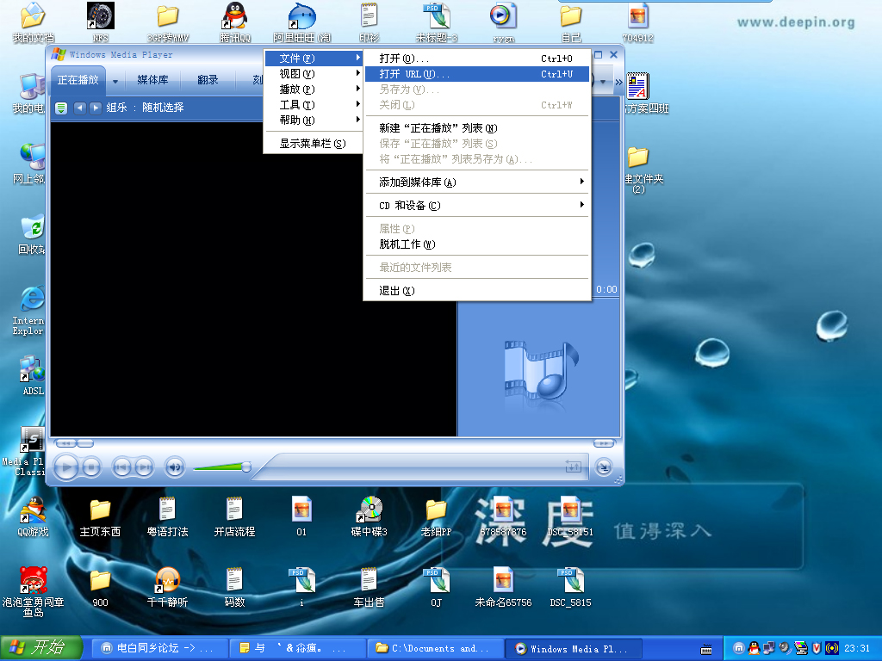The height and width of the screenshot is (661, 882).
Task: Toggle 显示菜单栏 option
Action: coord(312,144)
